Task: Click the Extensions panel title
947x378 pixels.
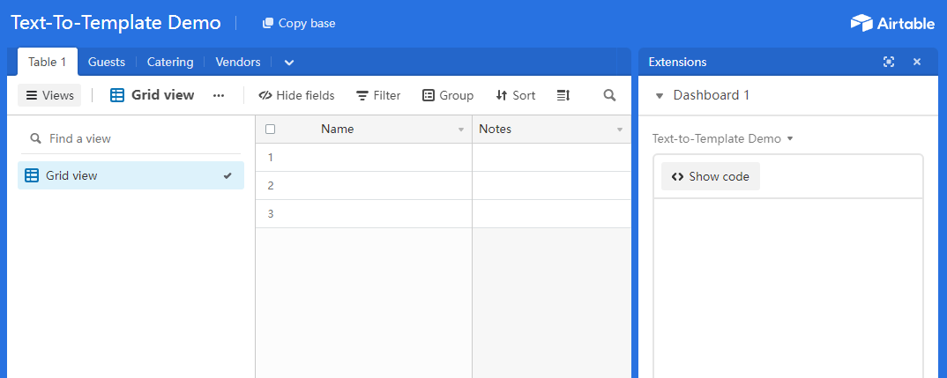Action: (x=678, y=63)
